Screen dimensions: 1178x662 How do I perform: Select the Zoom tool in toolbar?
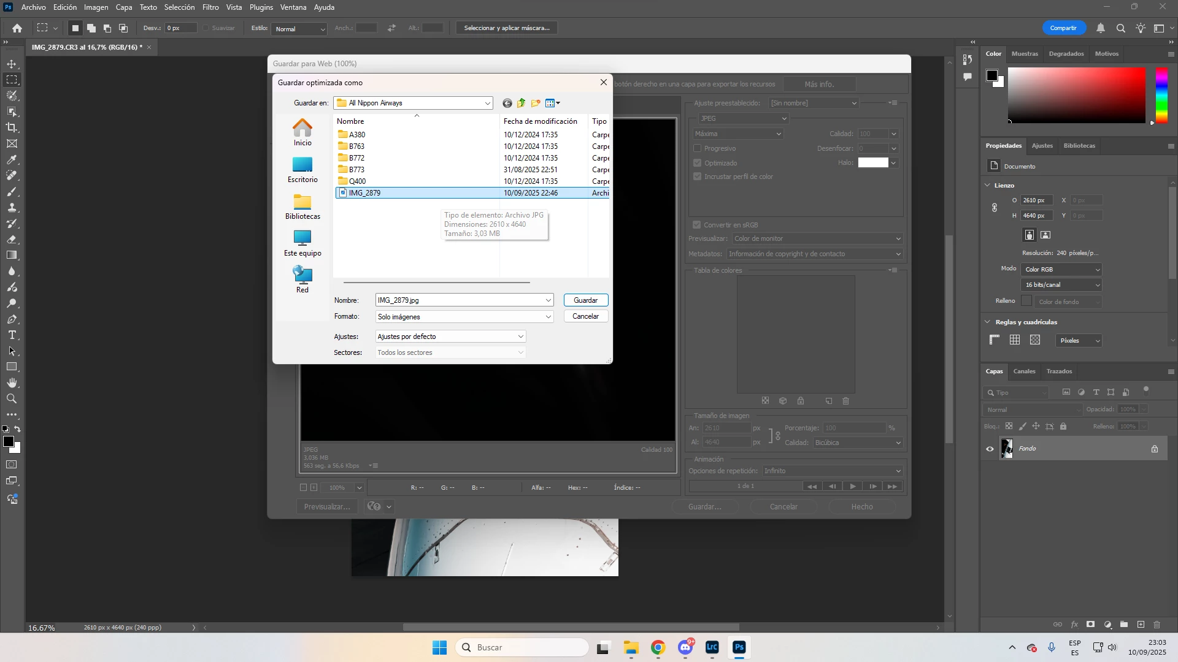(12, 398)
